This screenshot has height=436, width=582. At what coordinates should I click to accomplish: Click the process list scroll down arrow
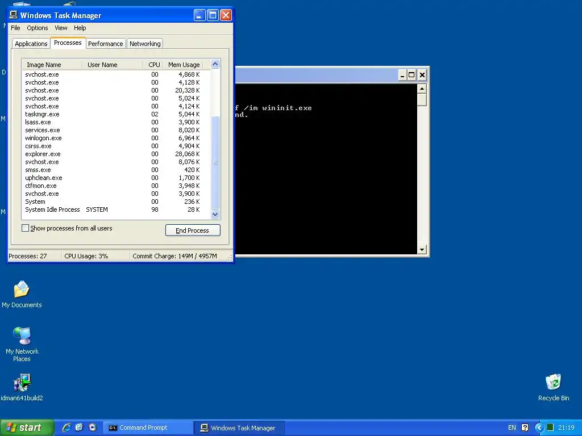click(215, 214)
